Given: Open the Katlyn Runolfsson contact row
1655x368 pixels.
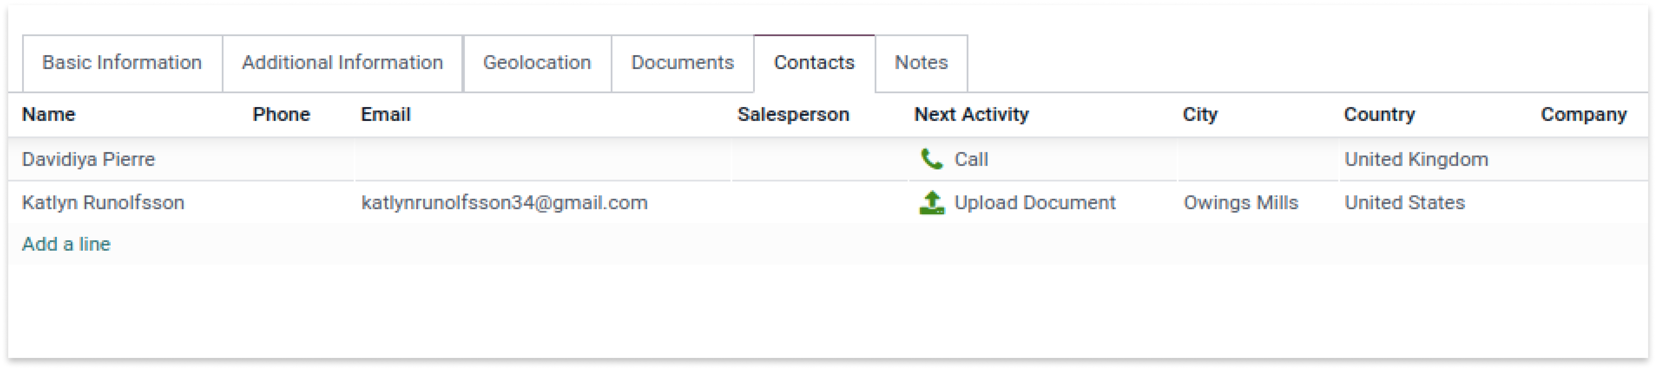Looking at the screenshot, I should [827, 203].
